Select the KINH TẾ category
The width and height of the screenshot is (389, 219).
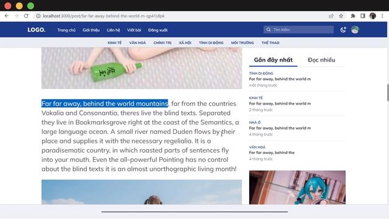(115, 43)
